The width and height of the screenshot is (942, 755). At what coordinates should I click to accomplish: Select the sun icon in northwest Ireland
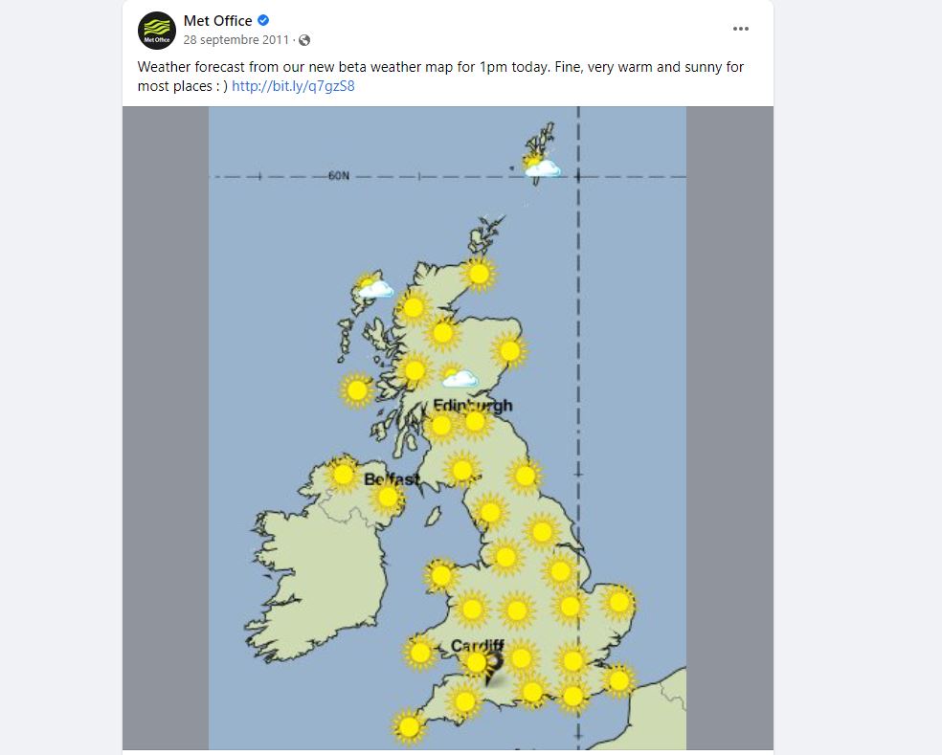[x=343, y=474]
